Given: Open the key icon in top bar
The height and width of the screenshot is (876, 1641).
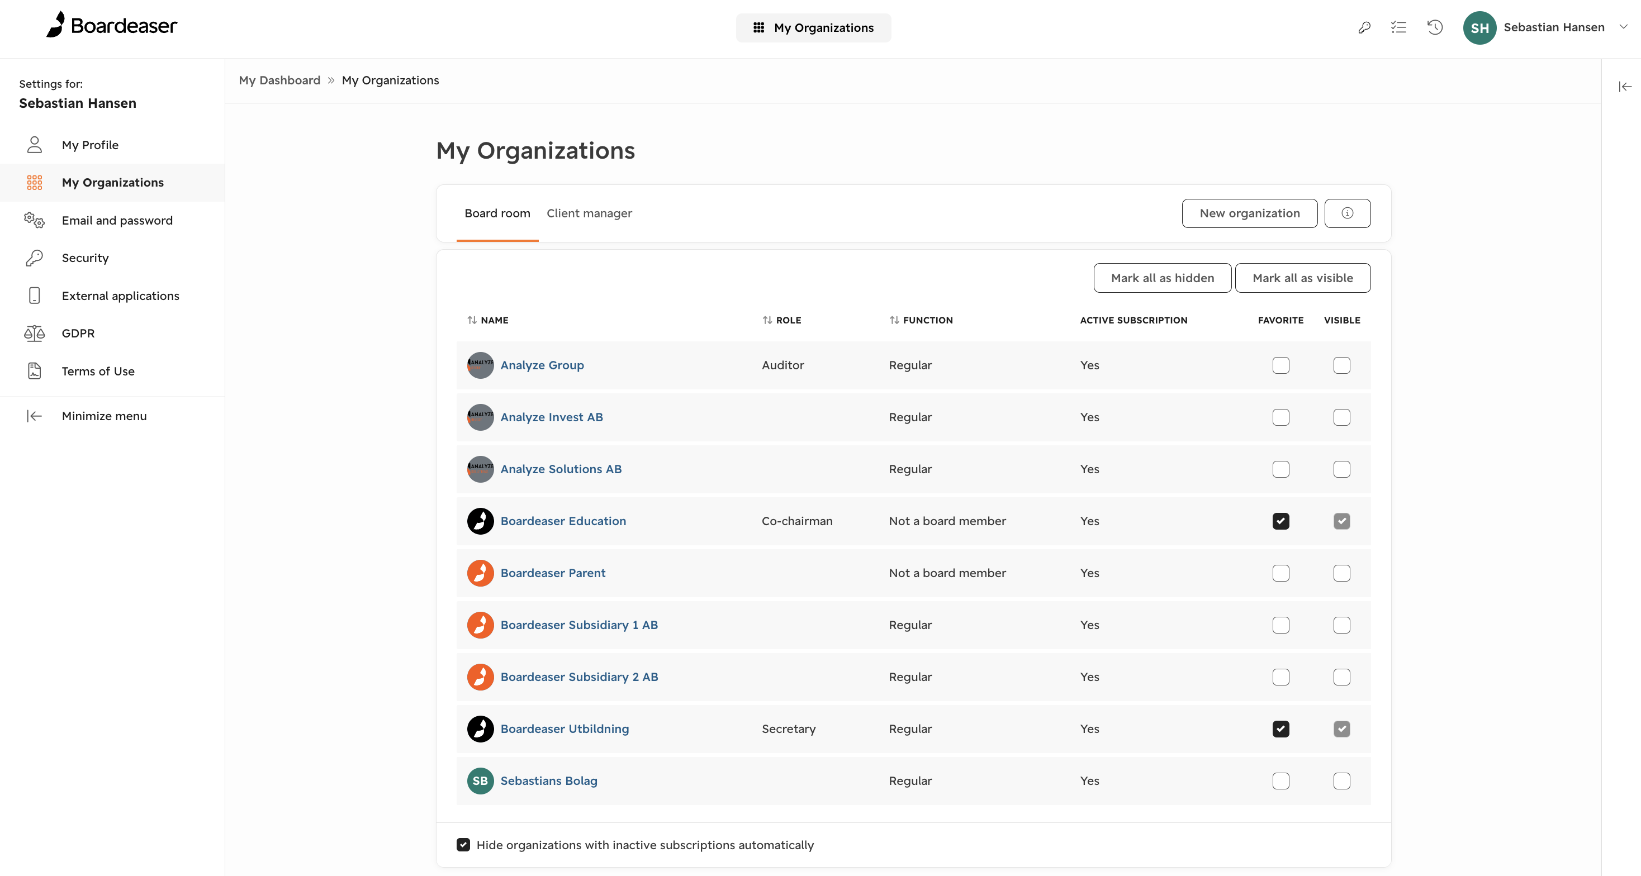Looking at the screenshot, I should [1364, 27].
